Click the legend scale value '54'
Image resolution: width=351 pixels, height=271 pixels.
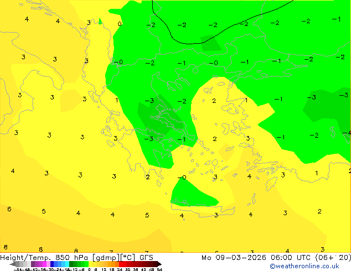(159, 269)
